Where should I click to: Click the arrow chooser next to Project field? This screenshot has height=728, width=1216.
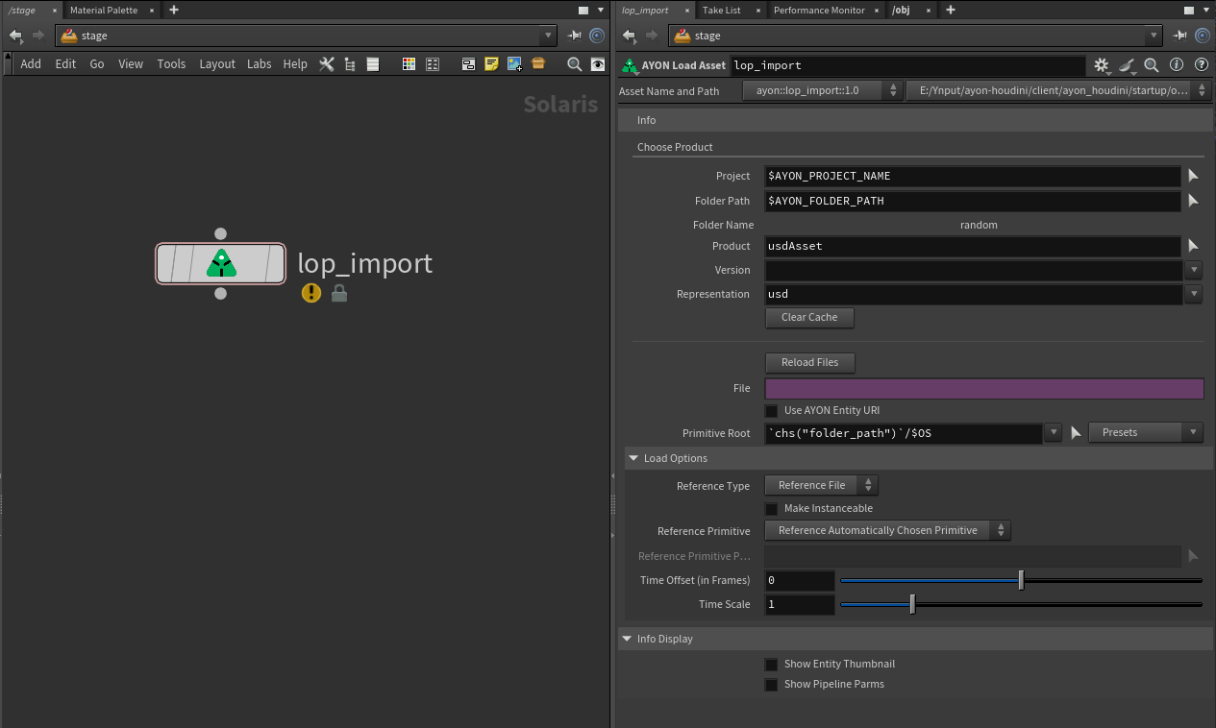(1193, 176)
